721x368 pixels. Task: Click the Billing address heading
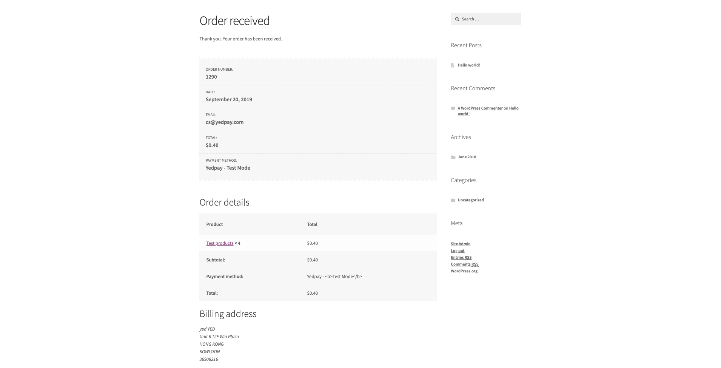click(x=228, y=314)
